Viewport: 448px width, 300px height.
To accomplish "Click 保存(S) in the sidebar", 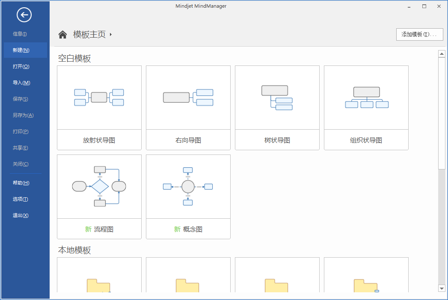I will click(x=20, y=99).
